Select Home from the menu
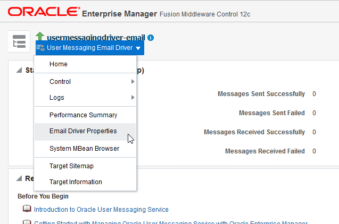The height and width of the screenshot is (224, 339). click(85, 64)
